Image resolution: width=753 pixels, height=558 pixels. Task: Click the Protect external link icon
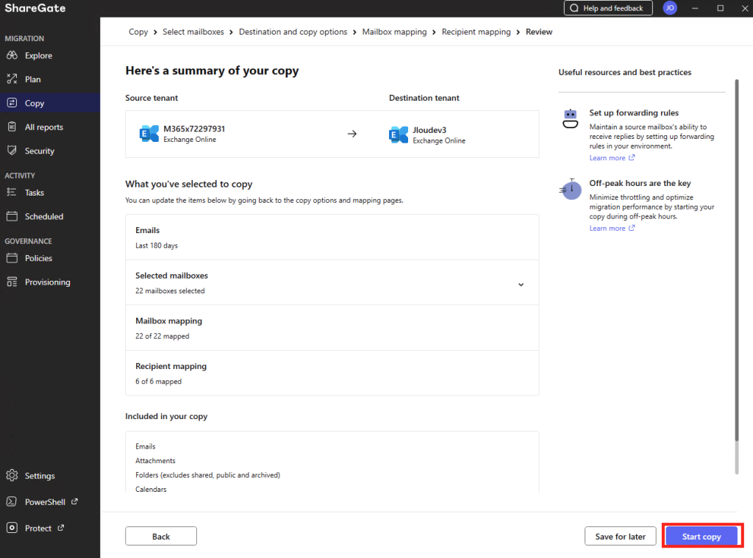tap(60, 528)
